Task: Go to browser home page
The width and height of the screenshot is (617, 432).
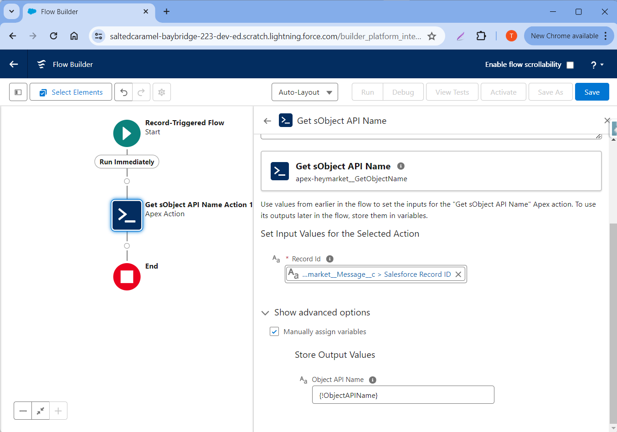Action: tap(74, 36)
